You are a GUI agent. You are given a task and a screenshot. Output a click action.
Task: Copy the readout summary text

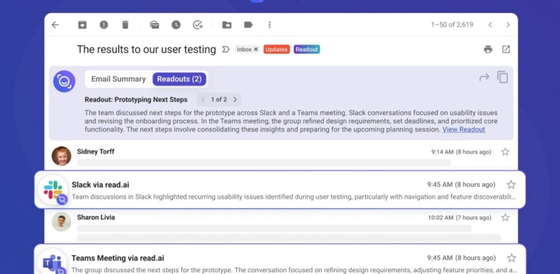pyautogui.click(x=503, y=77)
